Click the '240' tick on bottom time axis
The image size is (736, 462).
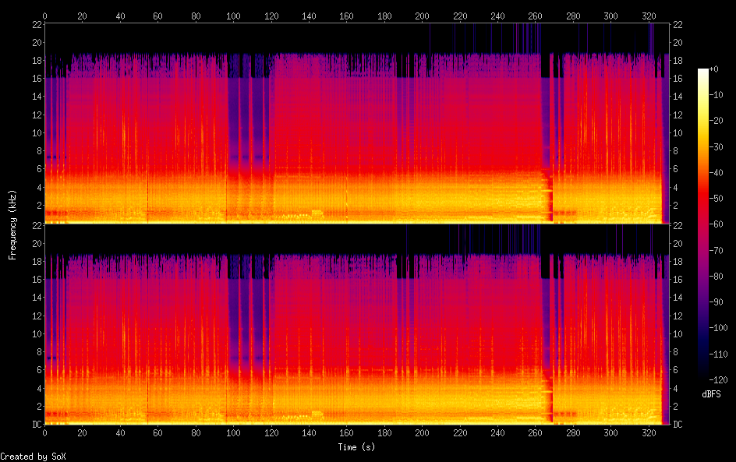497,432
